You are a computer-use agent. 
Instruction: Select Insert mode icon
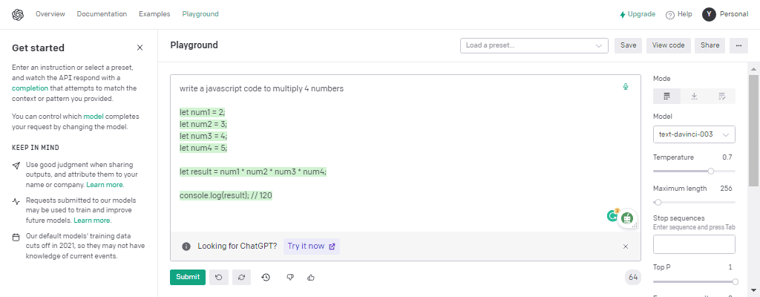click(x=694, y=96)
